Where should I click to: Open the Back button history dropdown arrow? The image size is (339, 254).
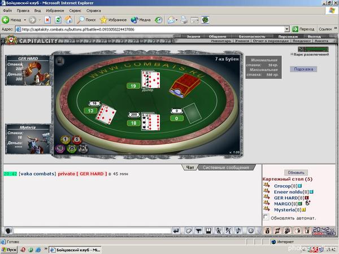[x=25, y=20]
